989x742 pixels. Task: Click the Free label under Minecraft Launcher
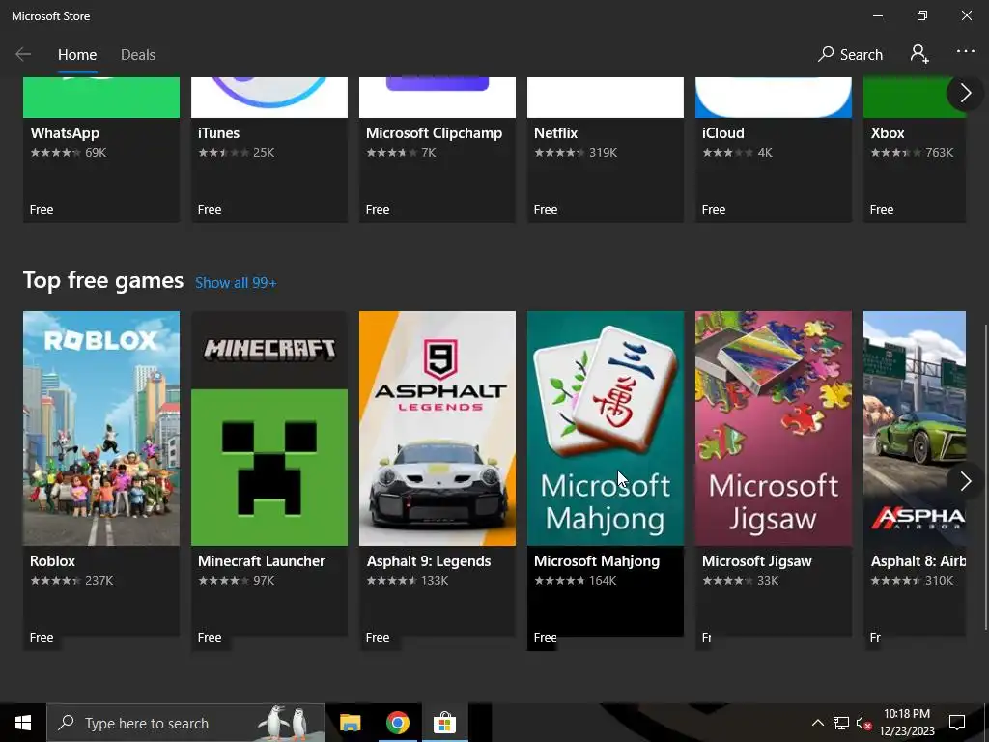[210, 638]
